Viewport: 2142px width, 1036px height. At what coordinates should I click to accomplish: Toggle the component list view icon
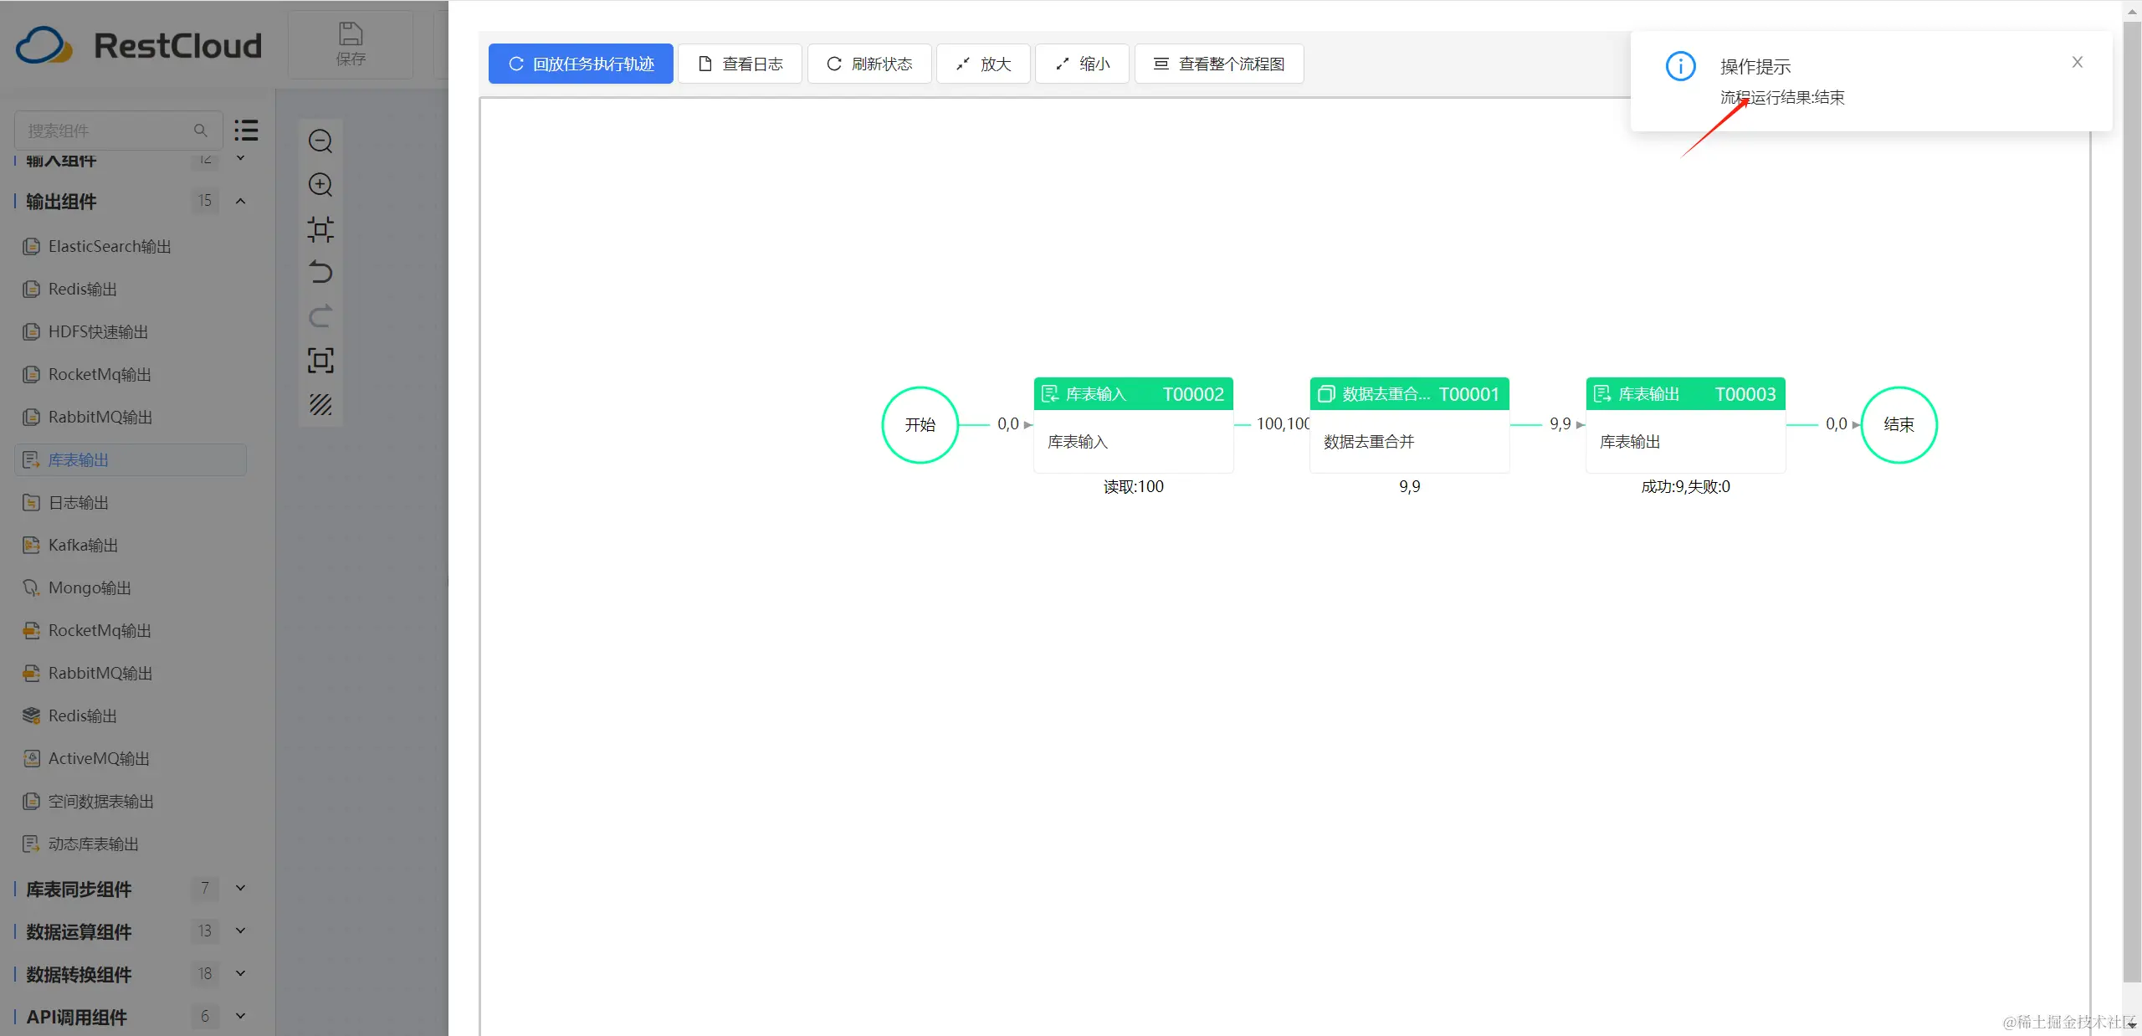point(246,131)
